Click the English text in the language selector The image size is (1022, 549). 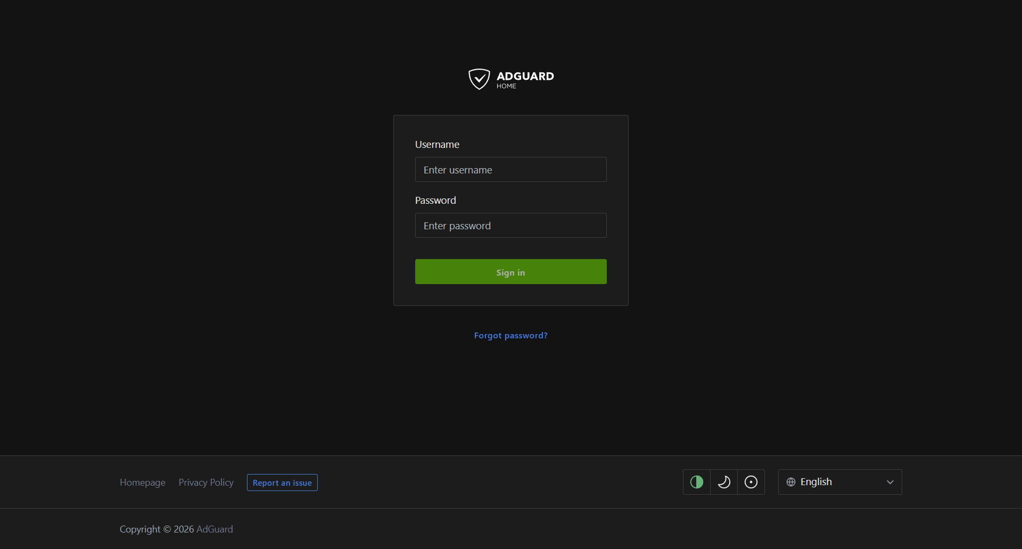(815, 482)
